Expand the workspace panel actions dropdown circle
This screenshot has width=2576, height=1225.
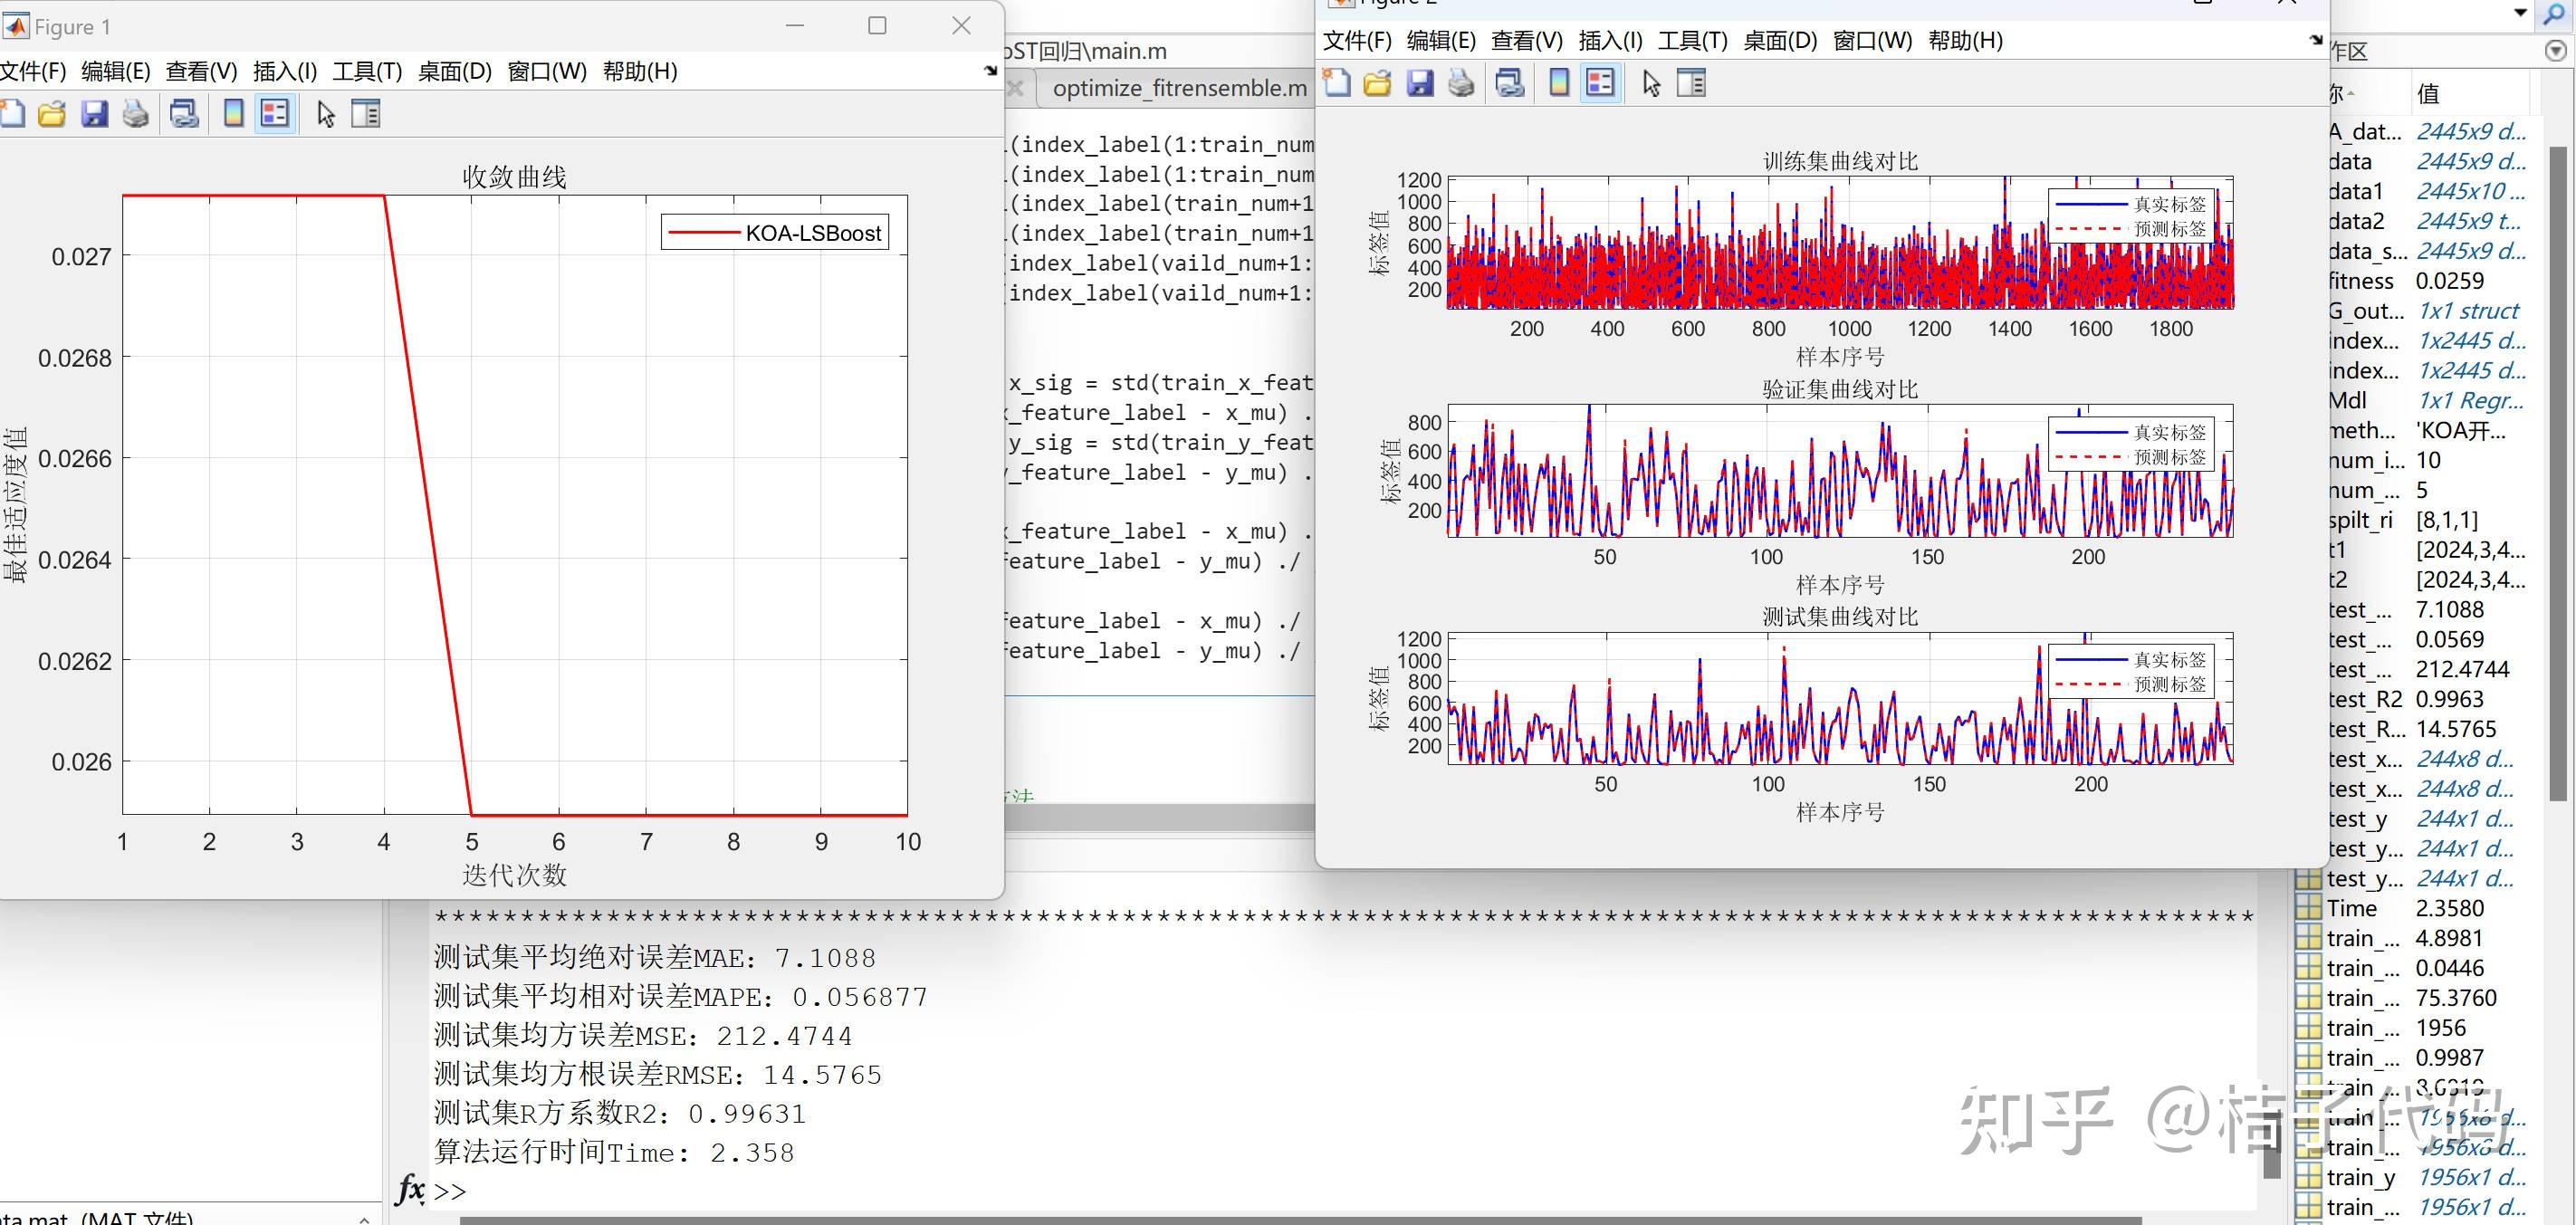click(x=2556, y=51)
